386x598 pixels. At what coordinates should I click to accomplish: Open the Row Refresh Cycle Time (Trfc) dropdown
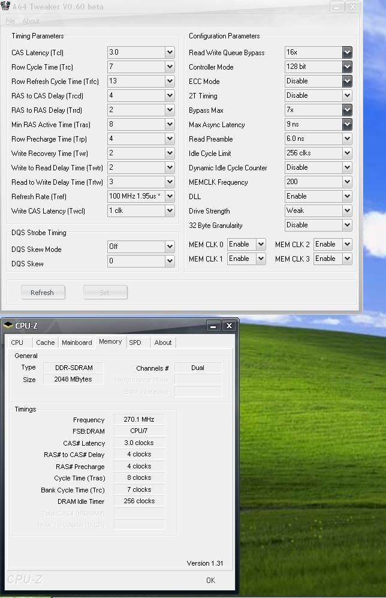point(170,81)
